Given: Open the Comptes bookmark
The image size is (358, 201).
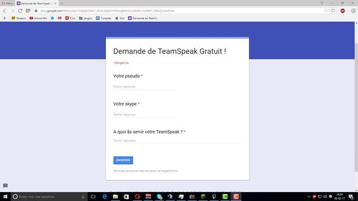Looking at the screenshot, I should [103, 18].
